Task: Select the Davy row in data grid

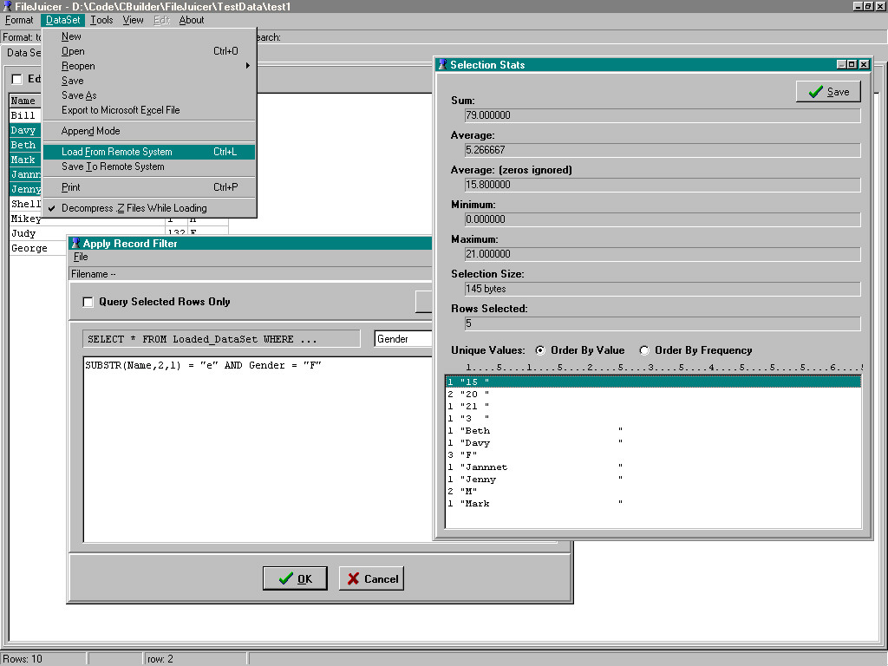Action: 25,130
